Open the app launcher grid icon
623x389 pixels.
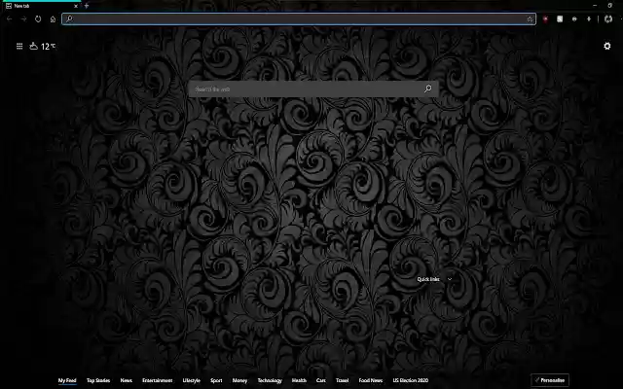point(19,47)
